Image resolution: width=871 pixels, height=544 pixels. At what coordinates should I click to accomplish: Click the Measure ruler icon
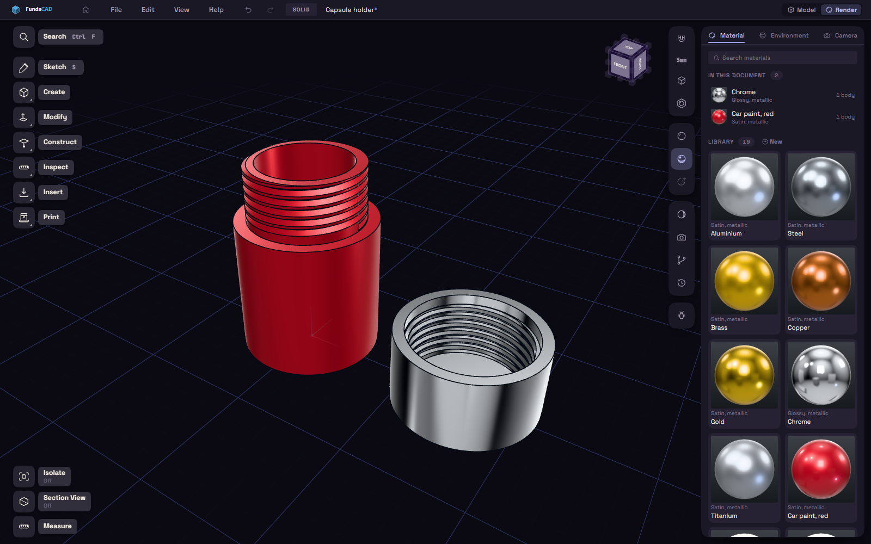(24, 527)
